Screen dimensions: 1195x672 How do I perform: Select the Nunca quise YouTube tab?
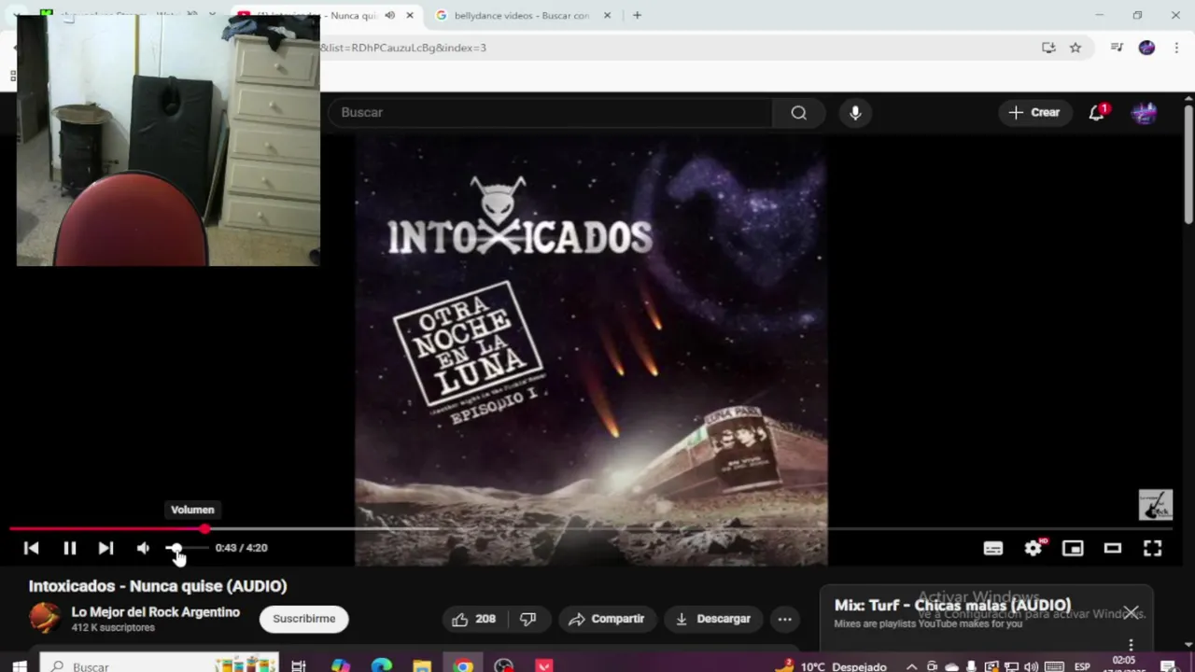point(317,15)
